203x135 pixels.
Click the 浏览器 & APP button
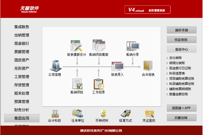(182, 108)
